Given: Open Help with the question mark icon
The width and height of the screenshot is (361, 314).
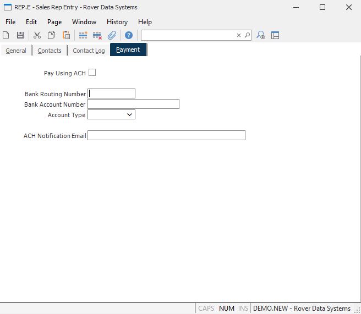Looking at the screenshot, I should [x=129, y=35].
